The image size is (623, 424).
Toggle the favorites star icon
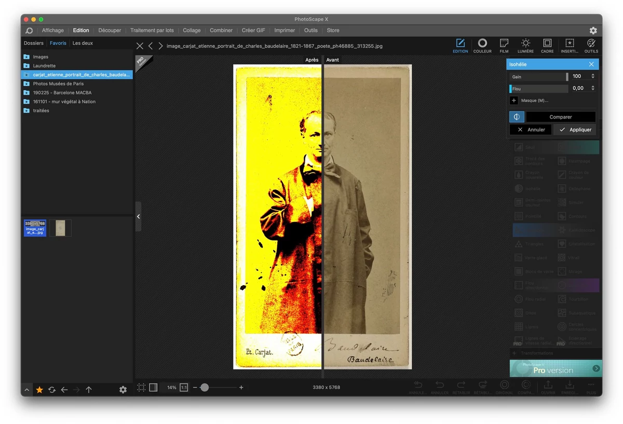39,390
